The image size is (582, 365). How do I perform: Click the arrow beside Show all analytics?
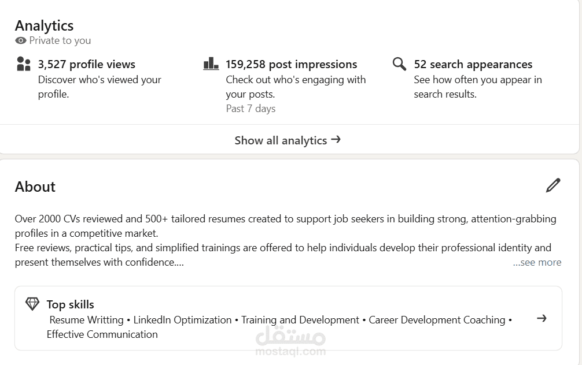pyautogui.click(x=336, y=140)
